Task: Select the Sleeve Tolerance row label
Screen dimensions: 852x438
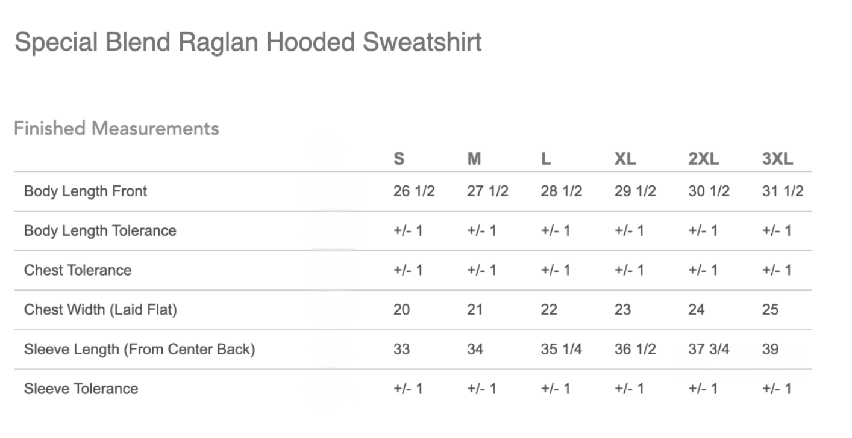Action: coord(81,389)
